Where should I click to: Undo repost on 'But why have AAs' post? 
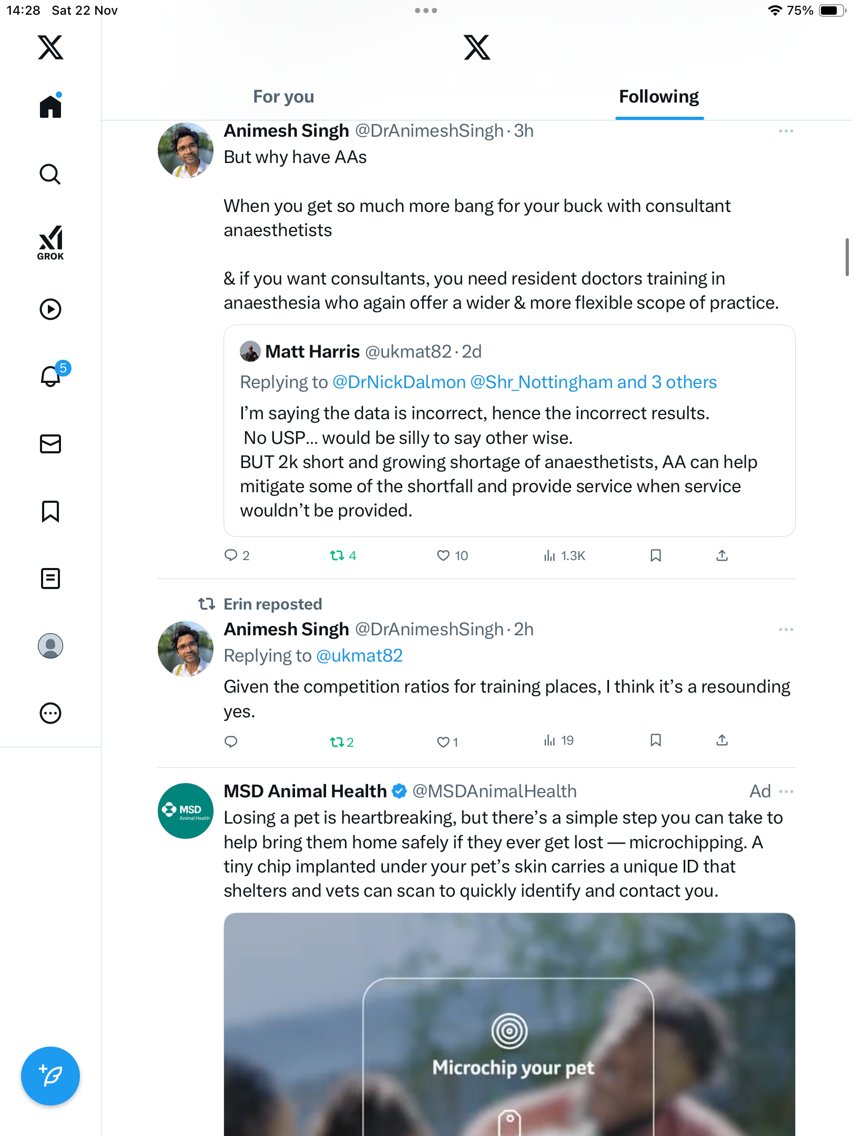(337, 555)
